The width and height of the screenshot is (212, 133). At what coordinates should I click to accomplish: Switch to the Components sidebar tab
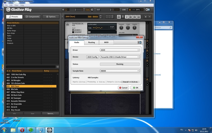pos(32,17)
